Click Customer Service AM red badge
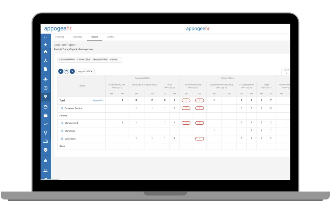Screen dimensions: 330x223 click(x=186, y=108)
